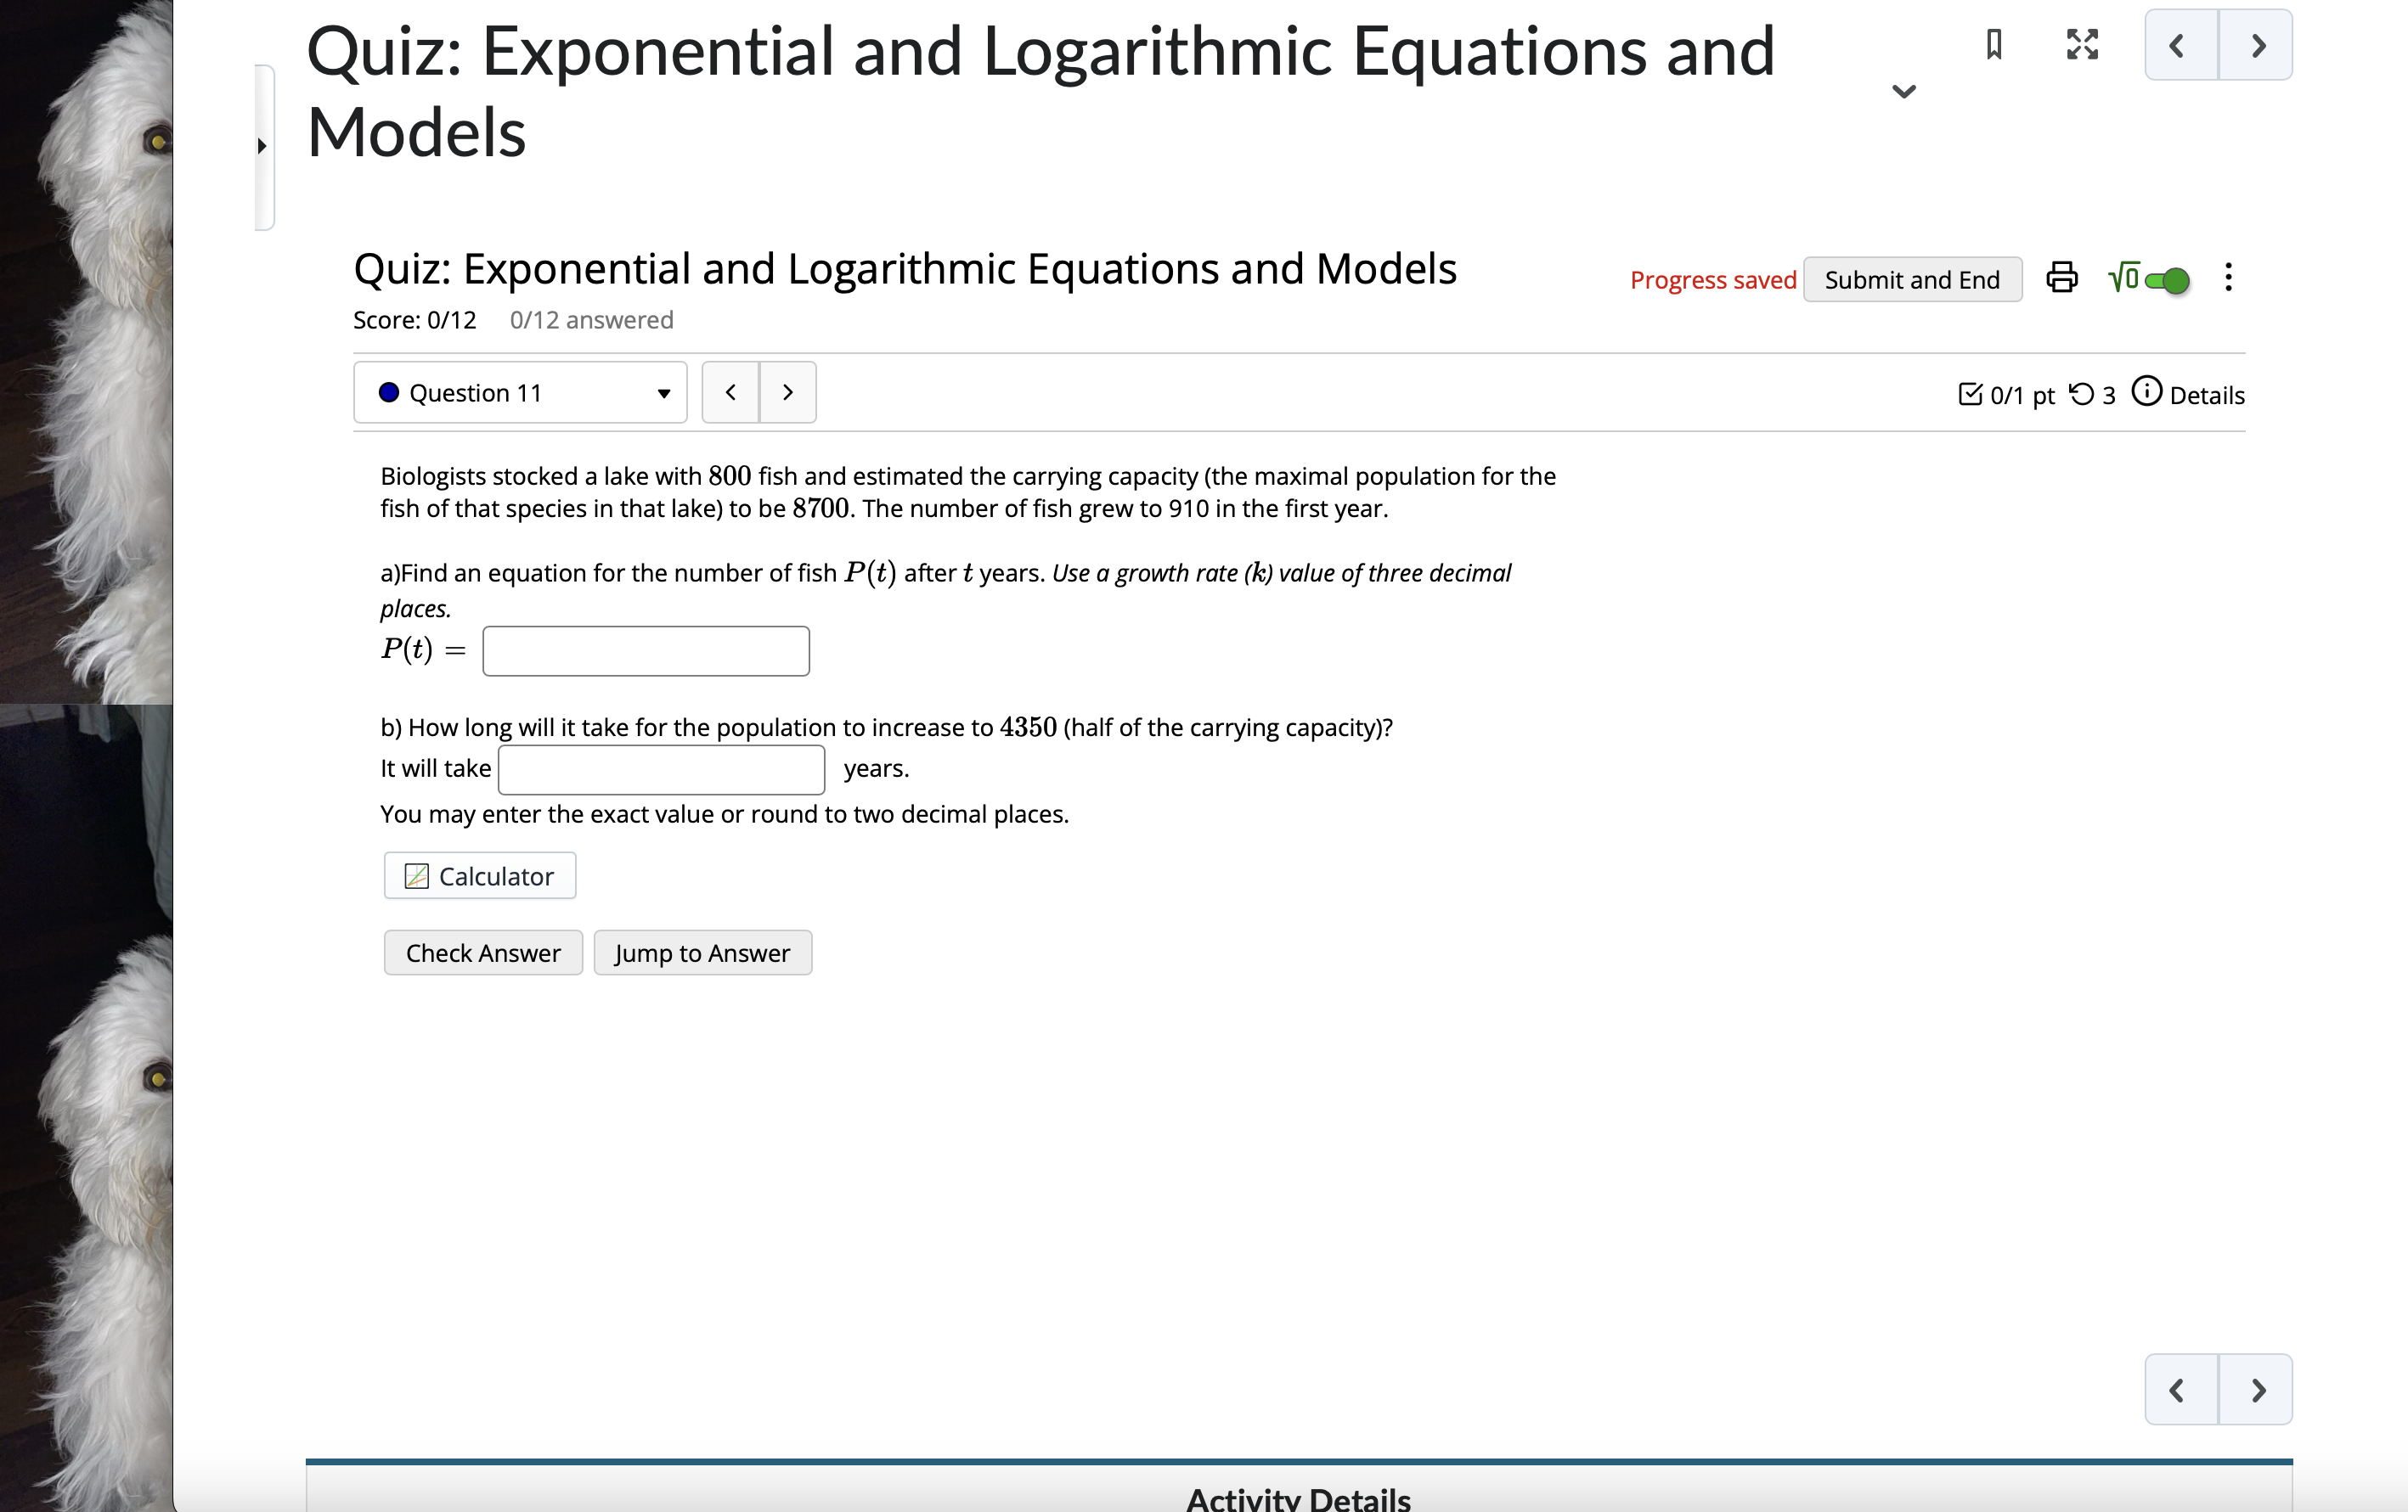Enter fullscreen with the expand icon
The width and height of the screenshot is (2408, 1512).
pos(2082,45)
